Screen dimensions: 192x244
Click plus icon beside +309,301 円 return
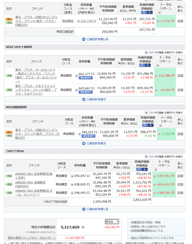pyautogui.click(x=155, y=193)
